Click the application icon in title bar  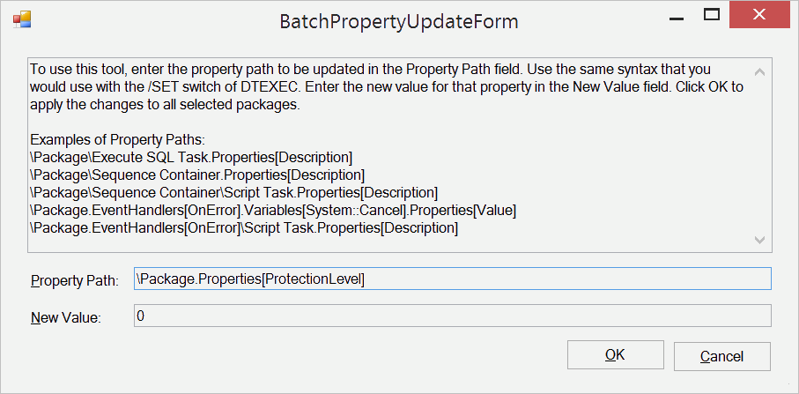click(21, 19)
